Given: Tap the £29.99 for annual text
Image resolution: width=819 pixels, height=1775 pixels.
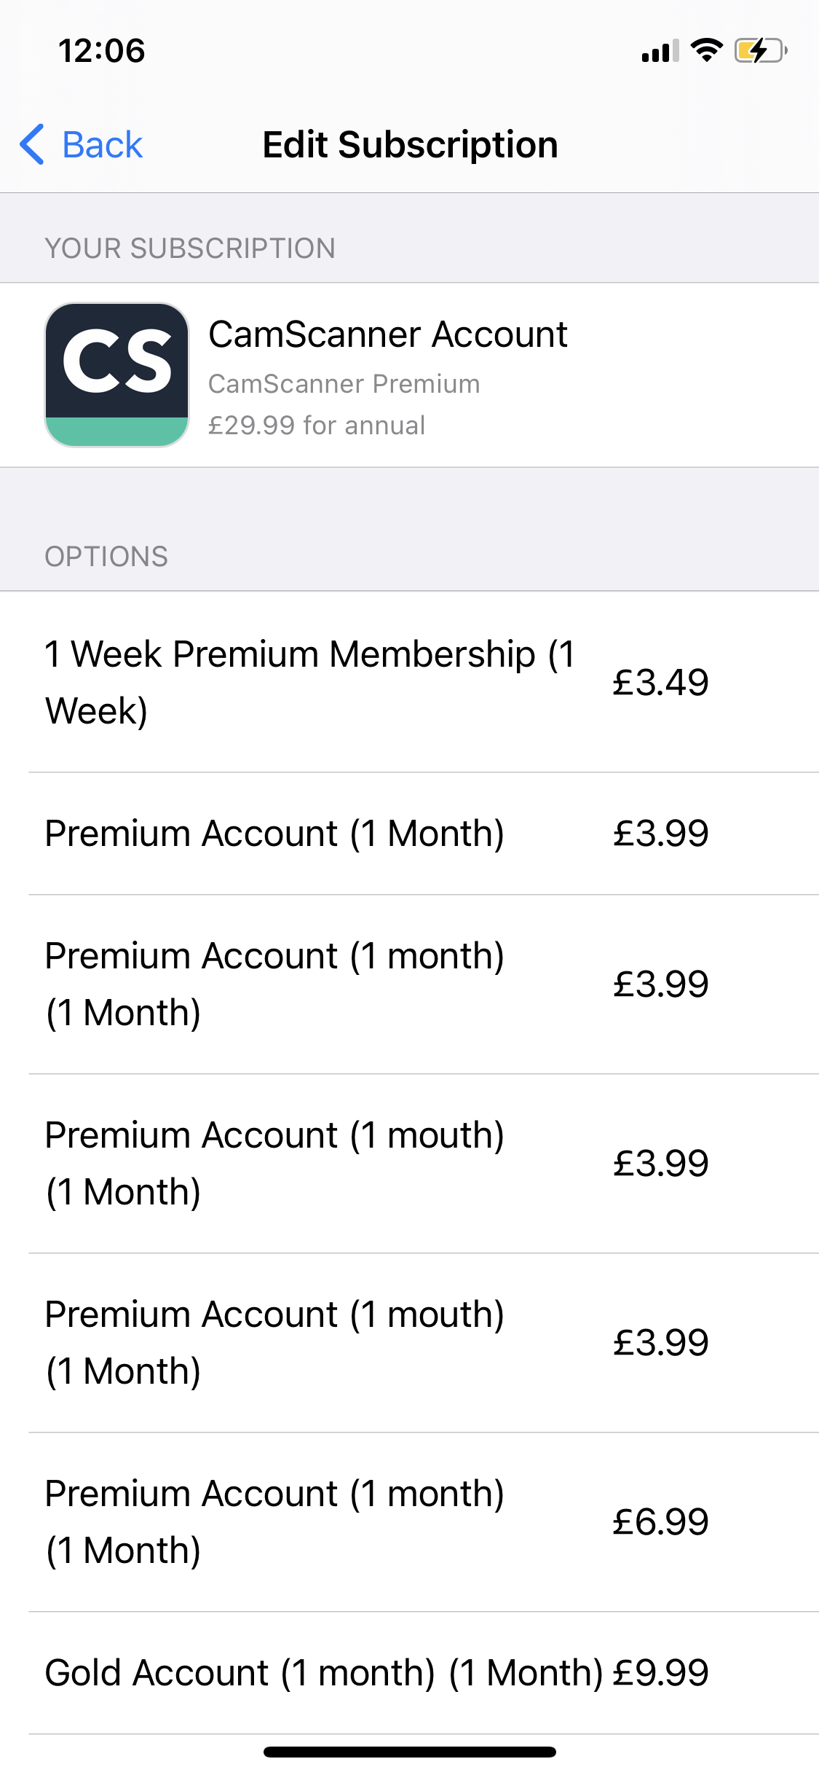Looking at the screenshot, I should coord(317,426).
